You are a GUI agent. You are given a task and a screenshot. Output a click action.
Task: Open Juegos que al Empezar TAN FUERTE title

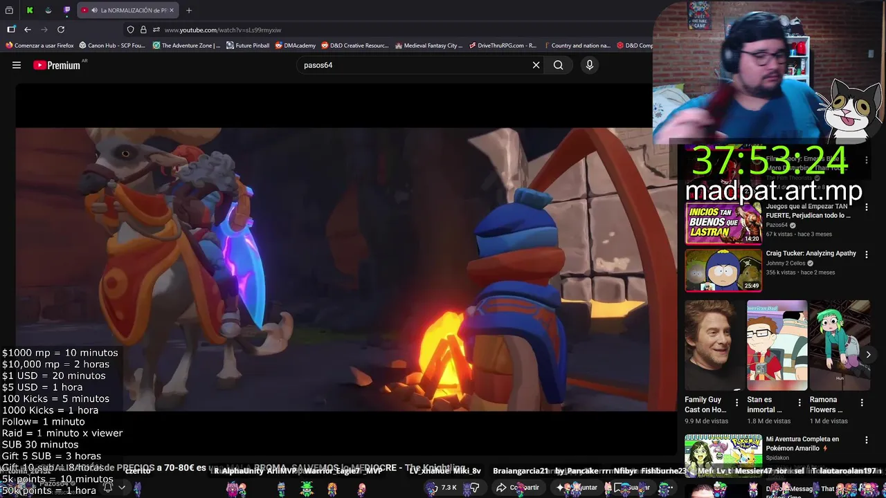pos(808,210)
